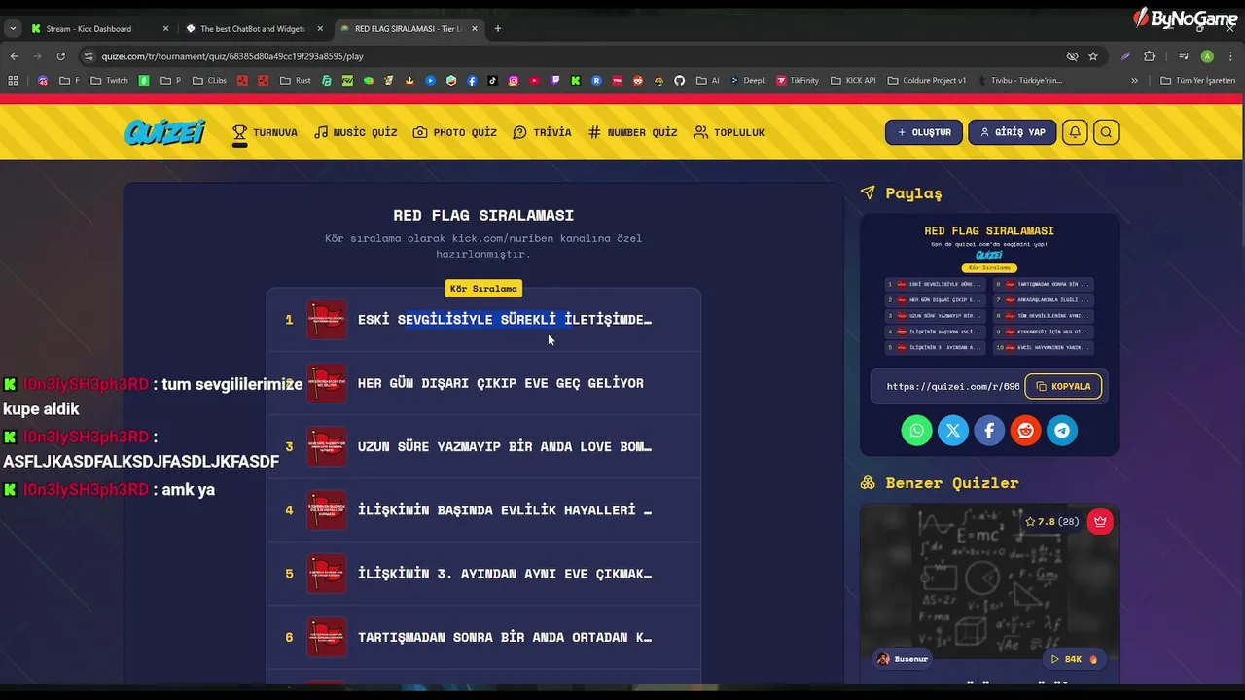Screen dimensions: 1245x700
Task: Click the 'Kör Sıralama' yellow tag
Action: click(483, 289)
